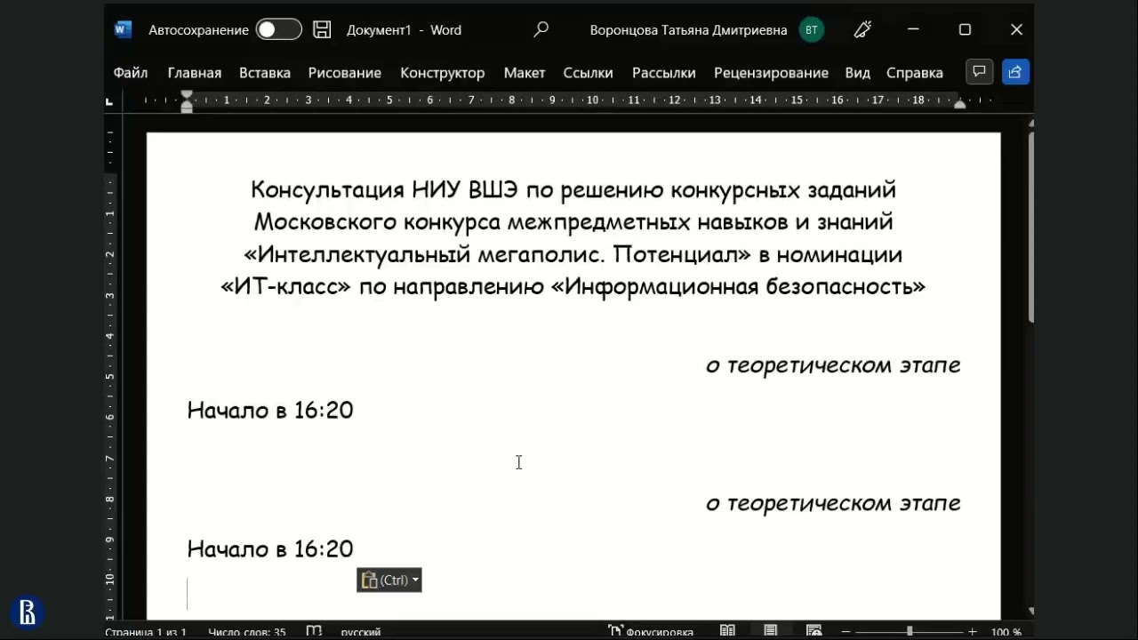Click the Word logo icon
This screenshot has width=1138, height=640.
(123, 29)
